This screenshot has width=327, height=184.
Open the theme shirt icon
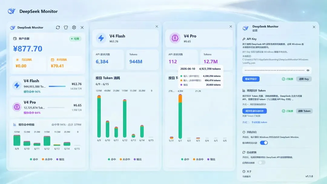[x=66, y=27]
